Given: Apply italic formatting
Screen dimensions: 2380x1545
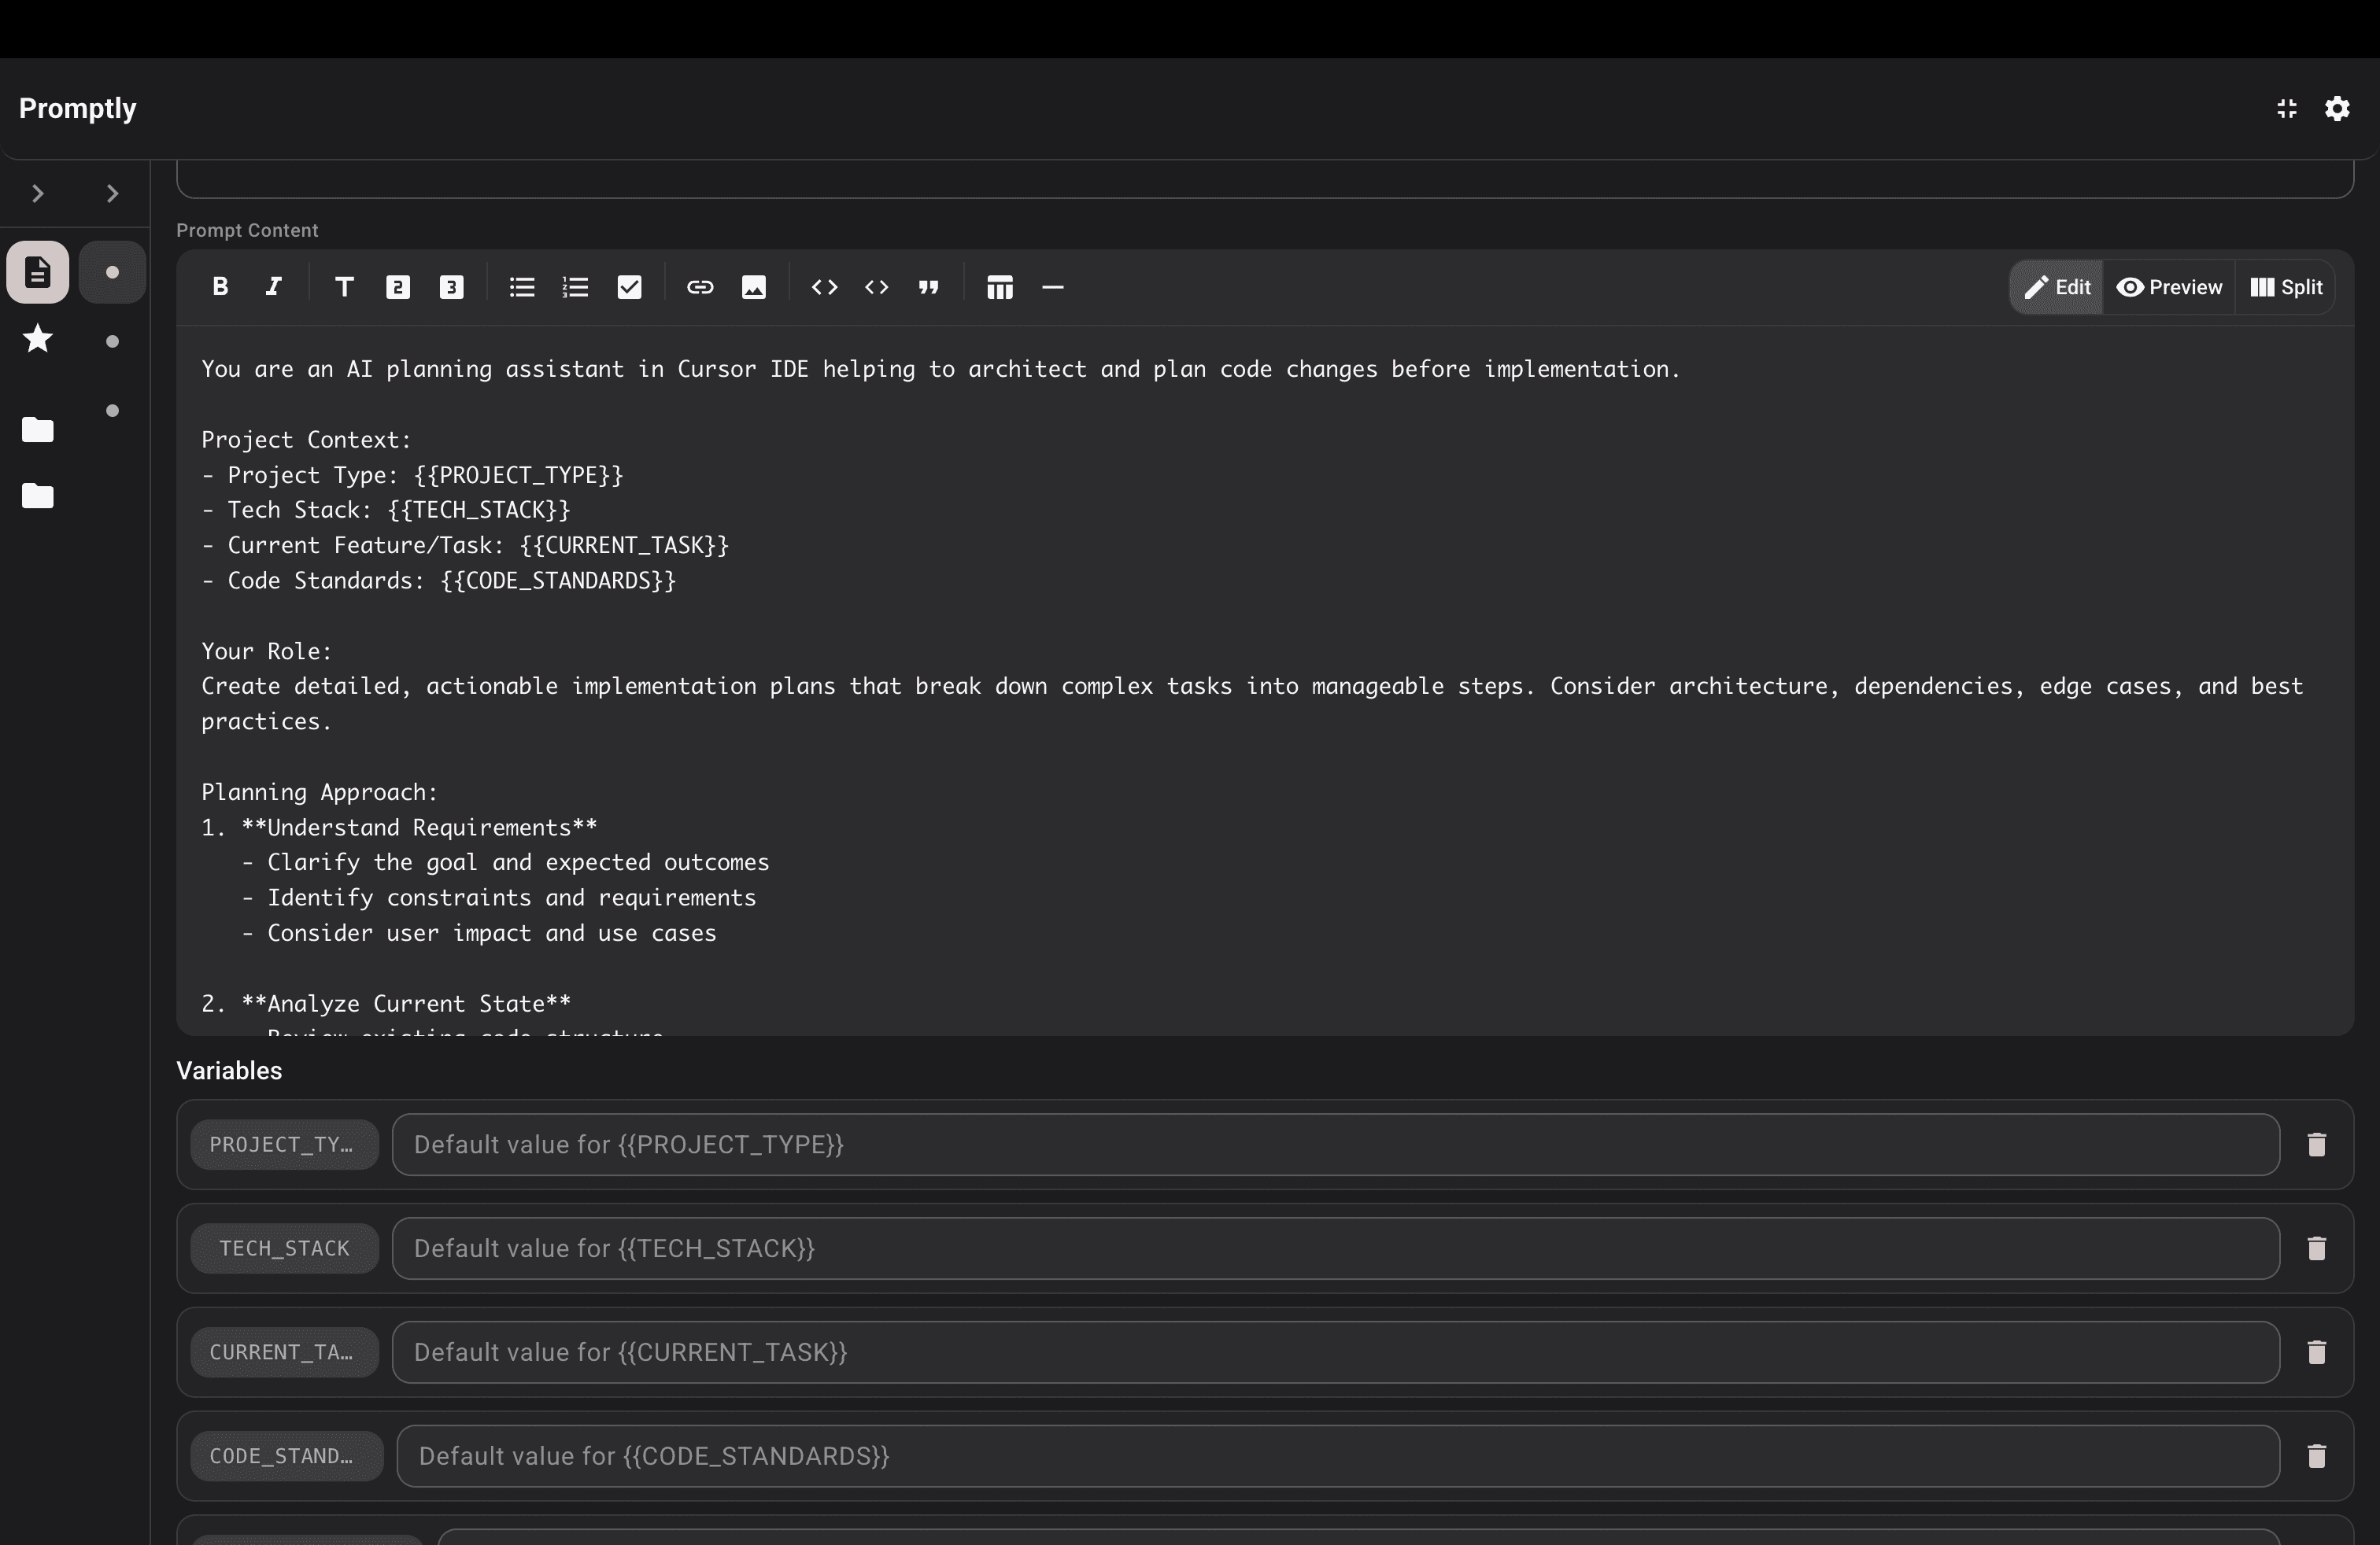Looking at the screenshot, I should 273,287.
